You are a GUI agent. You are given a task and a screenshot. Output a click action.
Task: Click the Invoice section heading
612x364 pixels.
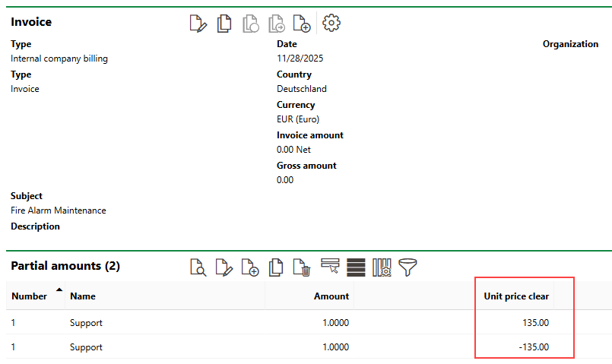click(x=31, y=22)
